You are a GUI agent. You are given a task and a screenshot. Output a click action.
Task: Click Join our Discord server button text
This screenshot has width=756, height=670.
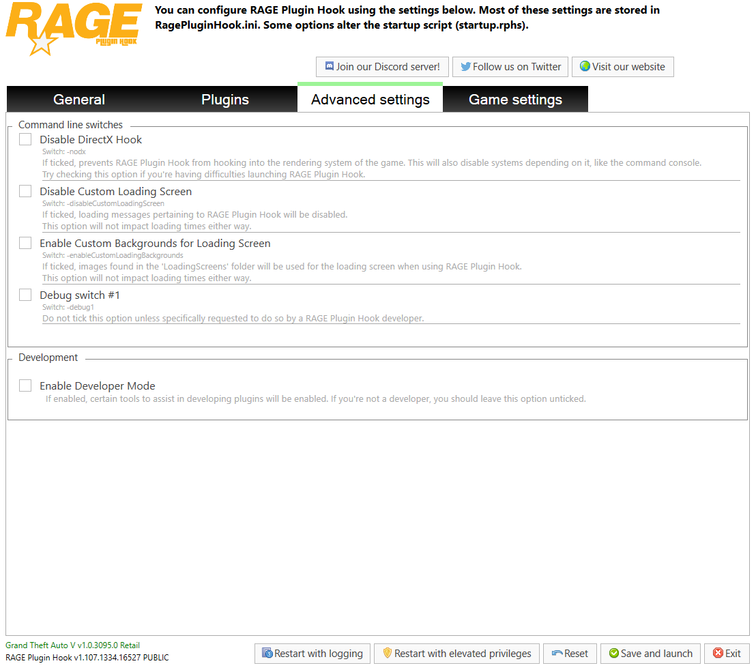click(x=388, y=66)
